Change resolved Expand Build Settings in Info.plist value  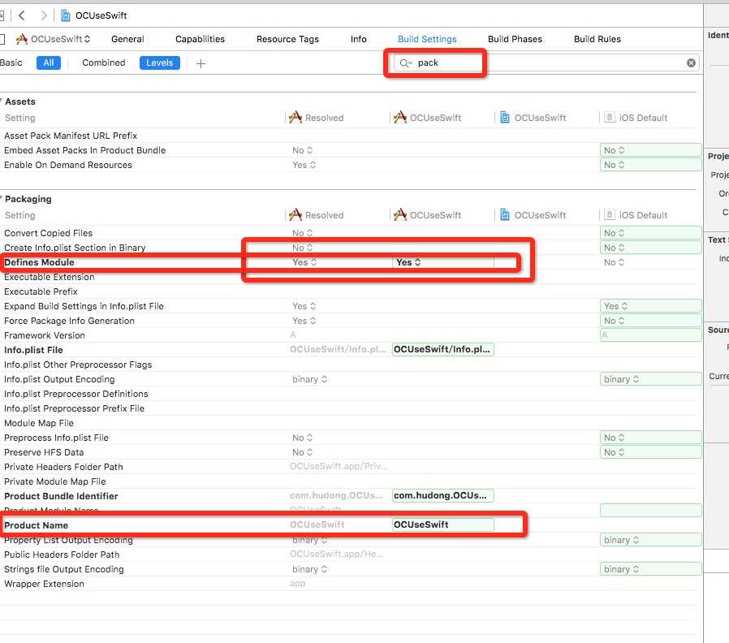(304, 306)
